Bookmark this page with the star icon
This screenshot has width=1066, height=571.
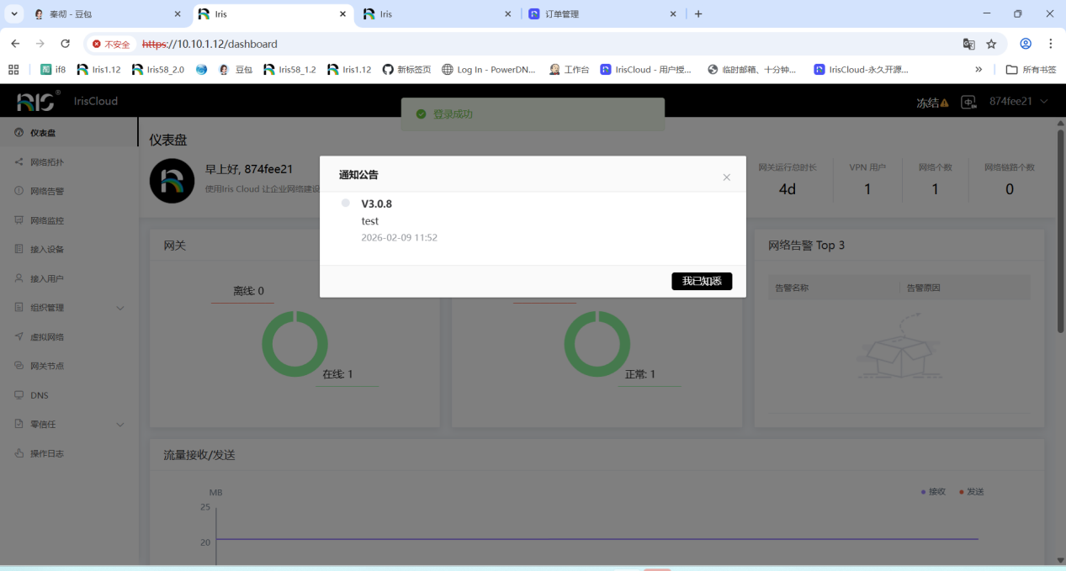[991, 44]
